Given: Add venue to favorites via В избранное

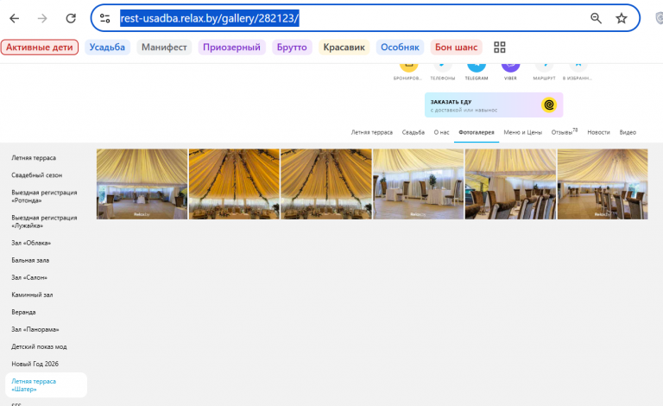Looking at the screenshot, I should (578, 68).
